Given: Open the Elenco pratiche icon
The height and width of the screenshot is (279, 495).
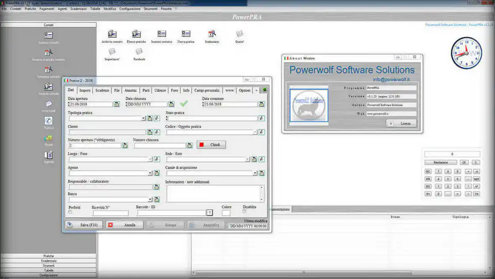Looking at the screenshot, I should [136, 34].
